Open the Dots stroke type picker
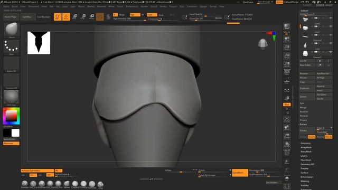 pos(12,47)
